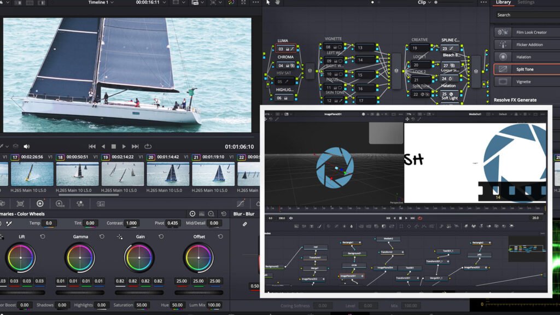This screenshot has width=560, height=315.
Task: Click the Saturation value field
Action: (x=142, y=305)
